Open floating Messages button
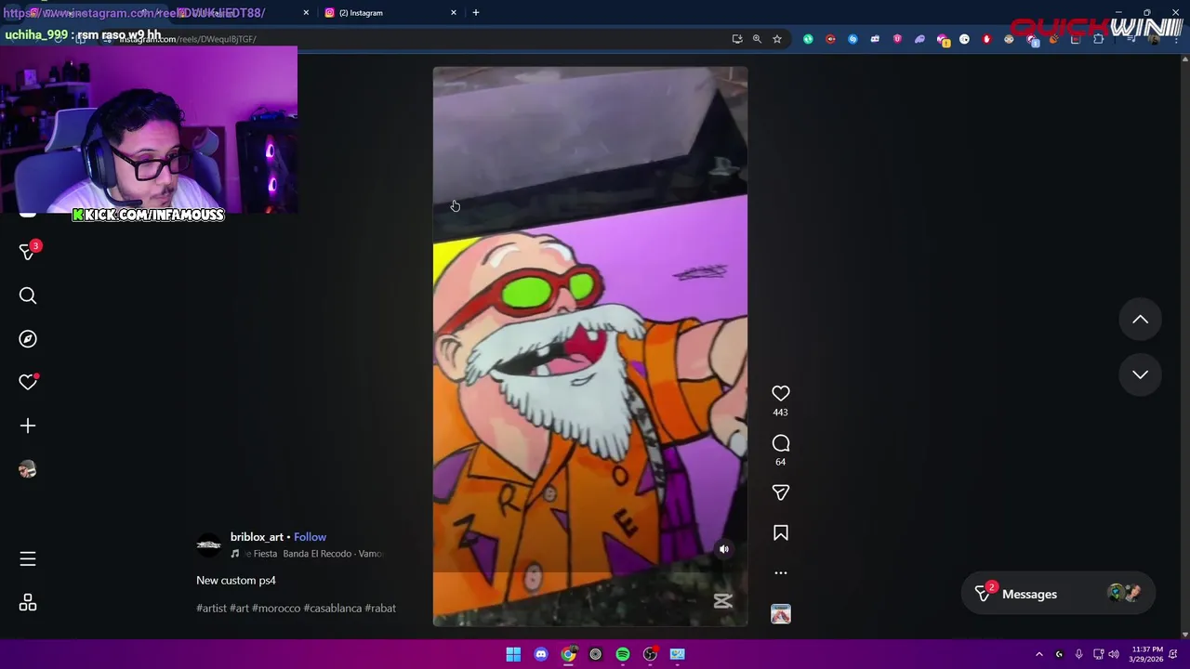1190x669 pixels. 1058,594
